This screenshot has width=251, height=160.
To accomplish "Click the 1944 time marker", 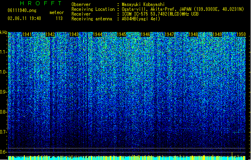I will click(x=98, y=34).
